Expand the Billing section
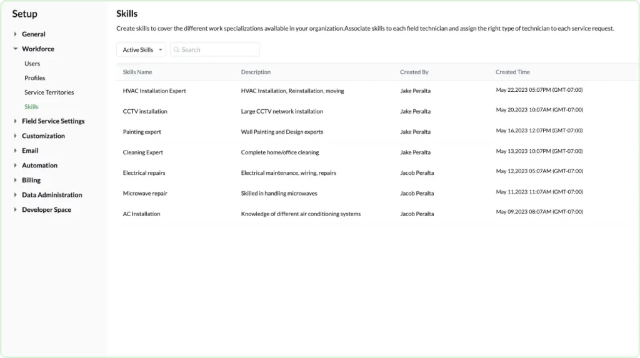Image resolution: width=640 pixels, height=358 pixels. (x=16, y=181)
